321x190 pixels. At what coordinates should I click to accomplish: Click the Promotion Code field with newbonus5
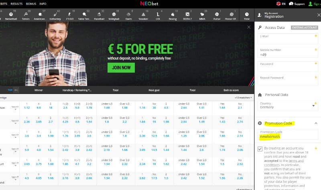point(288,135)
